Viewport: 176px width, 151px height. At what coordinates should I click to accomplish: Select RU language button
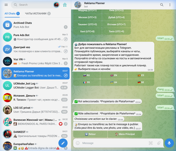pyautogui.click(x=87, y=75)
